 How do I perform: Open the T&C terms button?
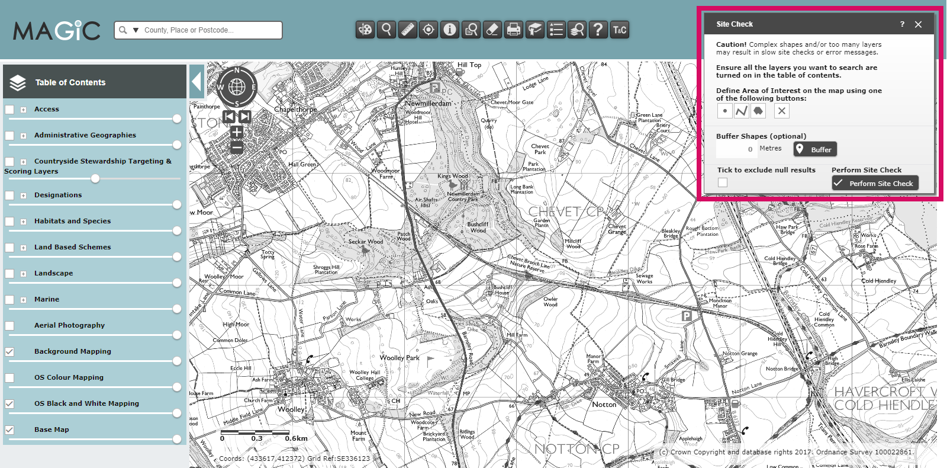(620, 29)
